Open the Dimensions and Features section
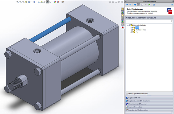The image size is (174, 114). tap(149, 104)
